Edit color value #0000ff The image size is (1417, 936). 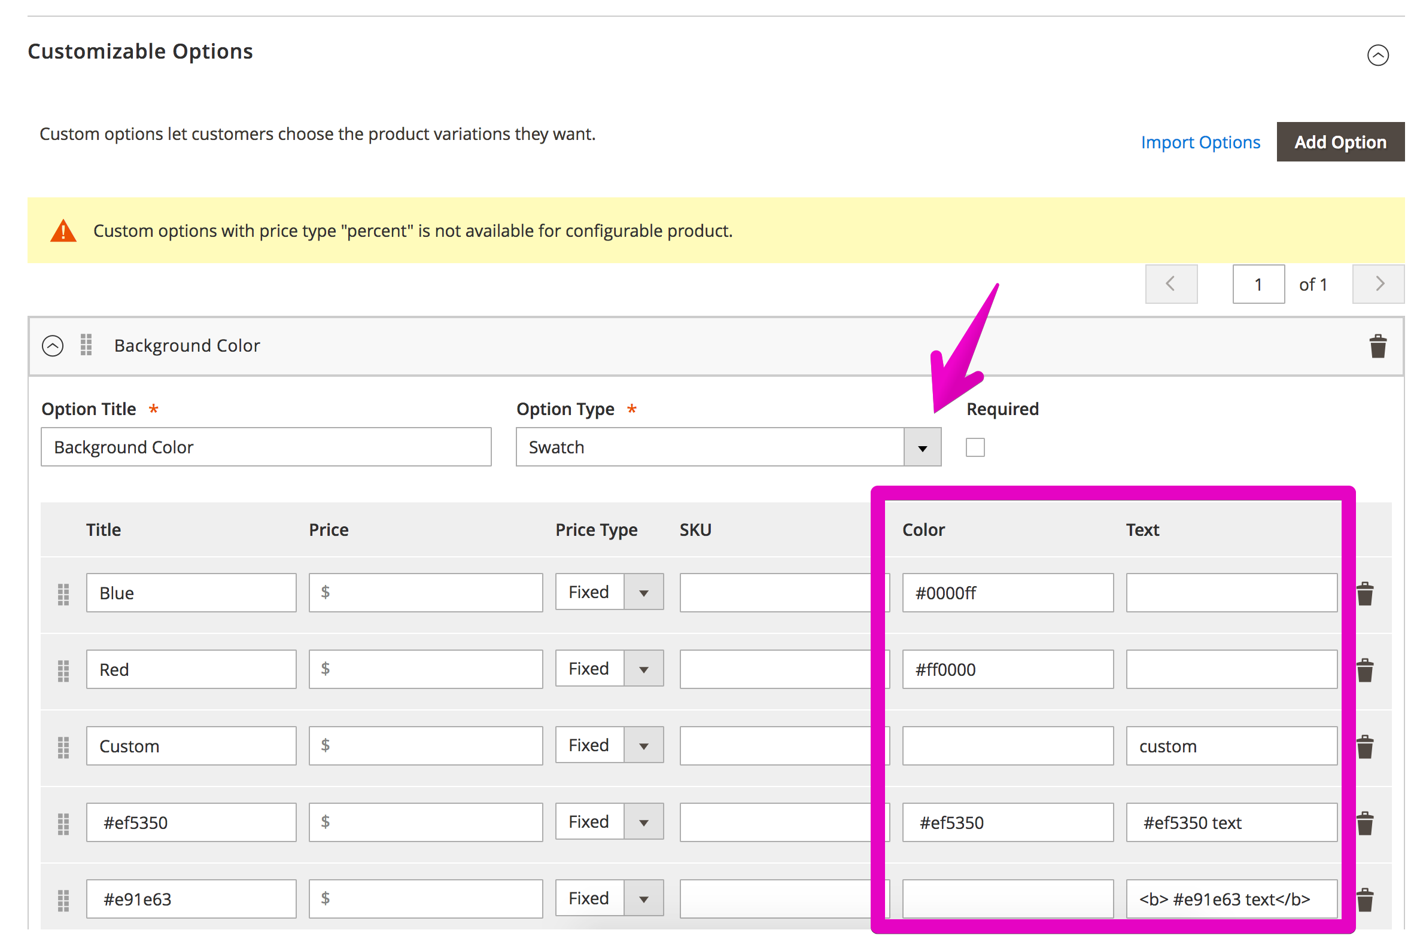coord(1008,593)
